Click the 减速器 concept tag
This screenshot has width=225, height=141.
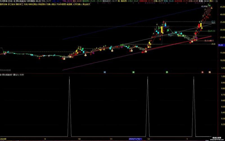[x=69, y=4]
